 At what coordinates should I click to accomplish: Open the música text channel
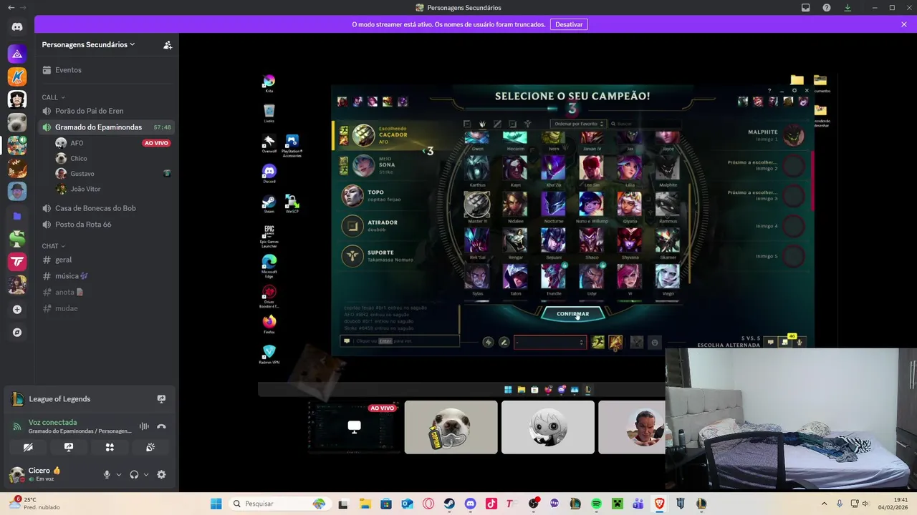coord(106,276)
